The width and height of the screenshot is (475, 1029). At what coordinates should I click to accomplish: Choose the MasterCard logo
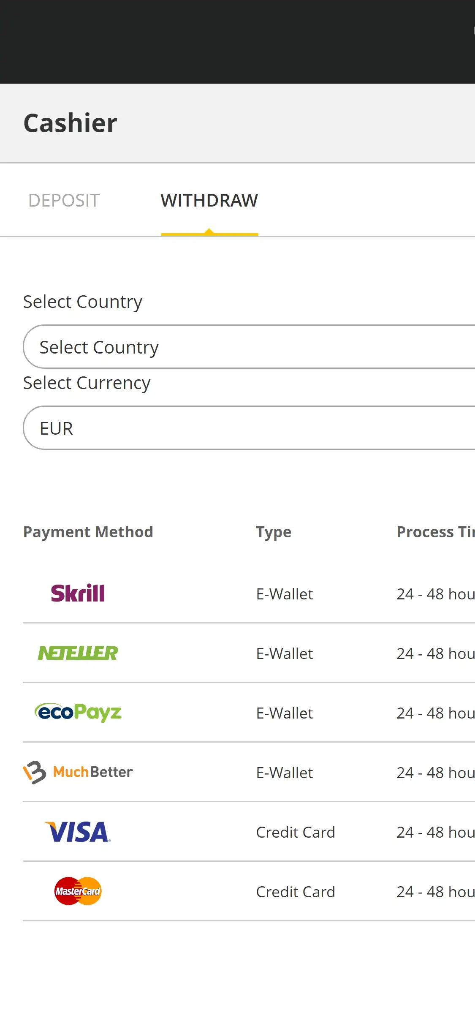coord(78,891)
